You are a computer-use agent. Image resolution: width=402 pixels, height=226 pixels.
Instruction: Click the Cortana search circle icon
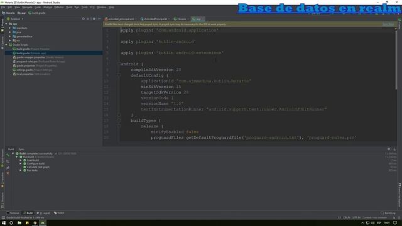click(x=11, y=223)
